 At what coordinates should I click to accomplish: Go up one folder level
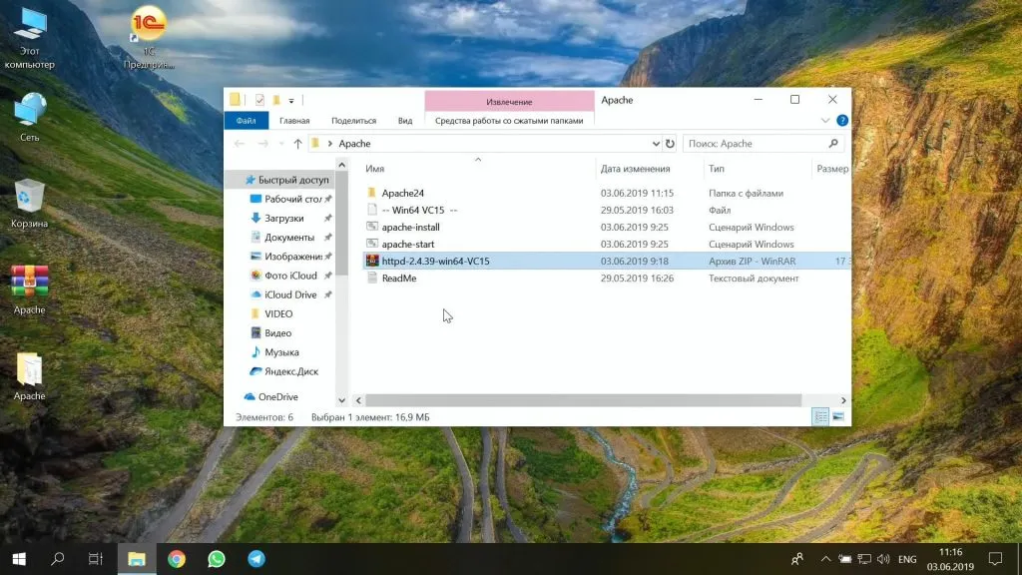point(297,144)
